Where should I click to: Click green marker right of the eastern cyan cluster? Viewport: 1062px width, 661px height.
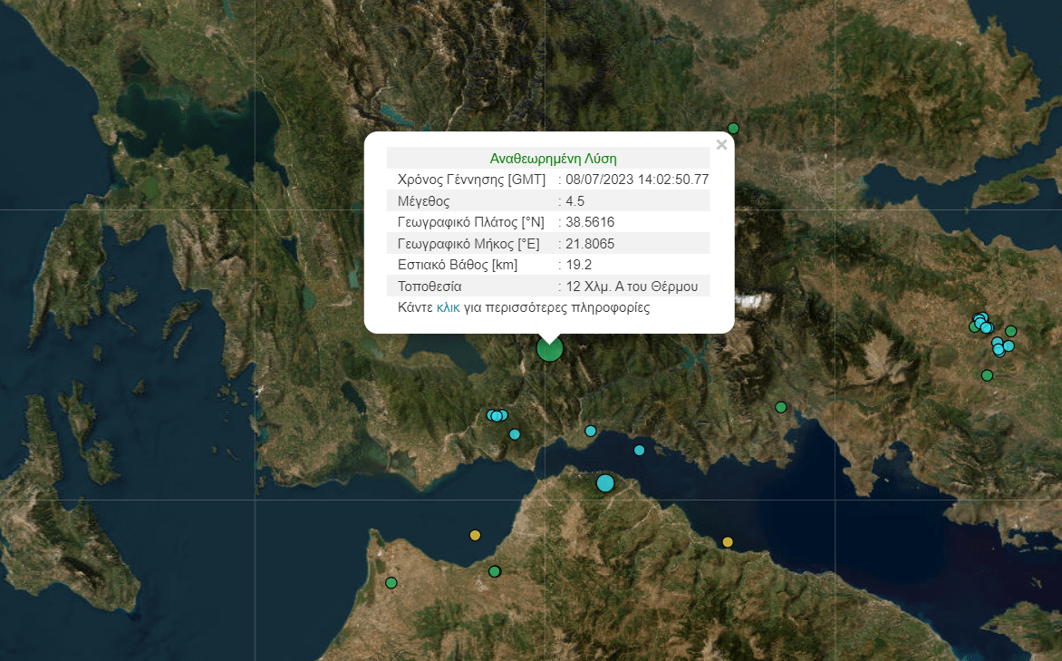[x=1011, y=331]
